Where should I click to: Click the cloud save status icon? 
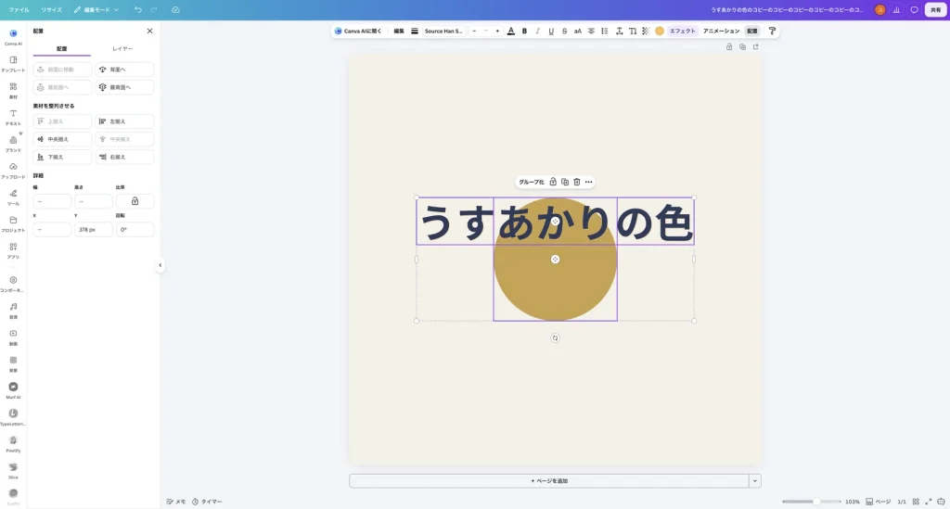coord(175,9)
